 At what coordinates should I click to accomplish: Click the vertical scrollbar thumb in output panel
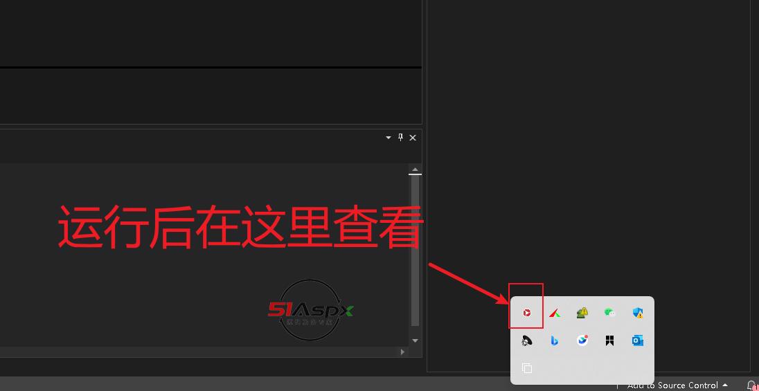pyautogui.click(x=415, y=251)
